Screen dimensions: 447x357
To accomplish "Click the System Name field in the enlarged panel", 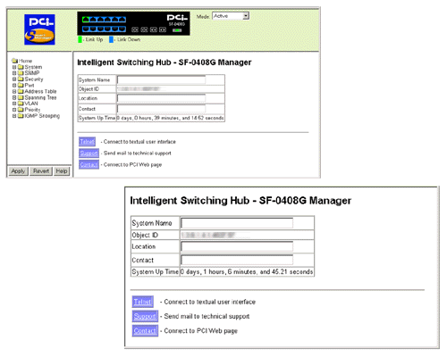I will click(237, 223).
